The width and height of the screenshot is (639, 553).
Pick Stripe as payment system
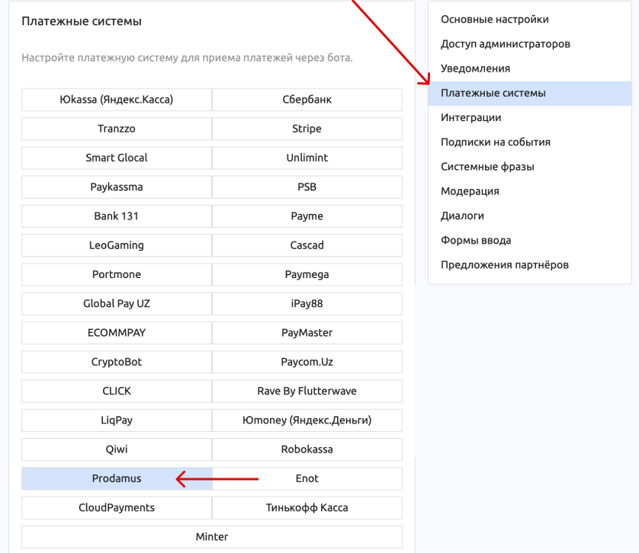pos(307,129)
